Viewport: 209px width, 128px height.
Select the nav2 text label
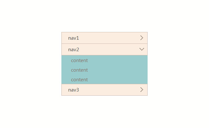pos(74,50)
